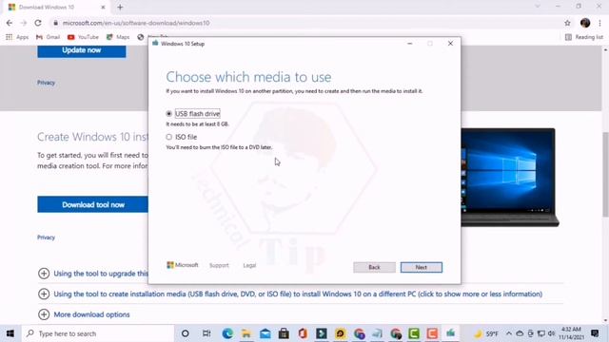Expand 'Using the tool to create installation media' section
This screenshot has height=342, width=609.
[x=290, y=294]
